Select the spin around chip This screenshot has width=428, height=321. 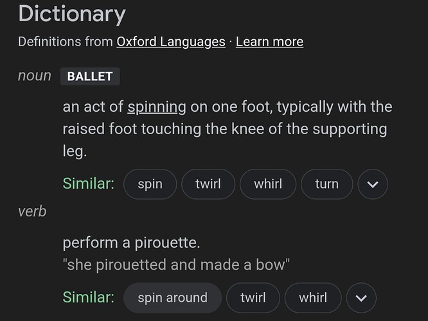point(172,298)
